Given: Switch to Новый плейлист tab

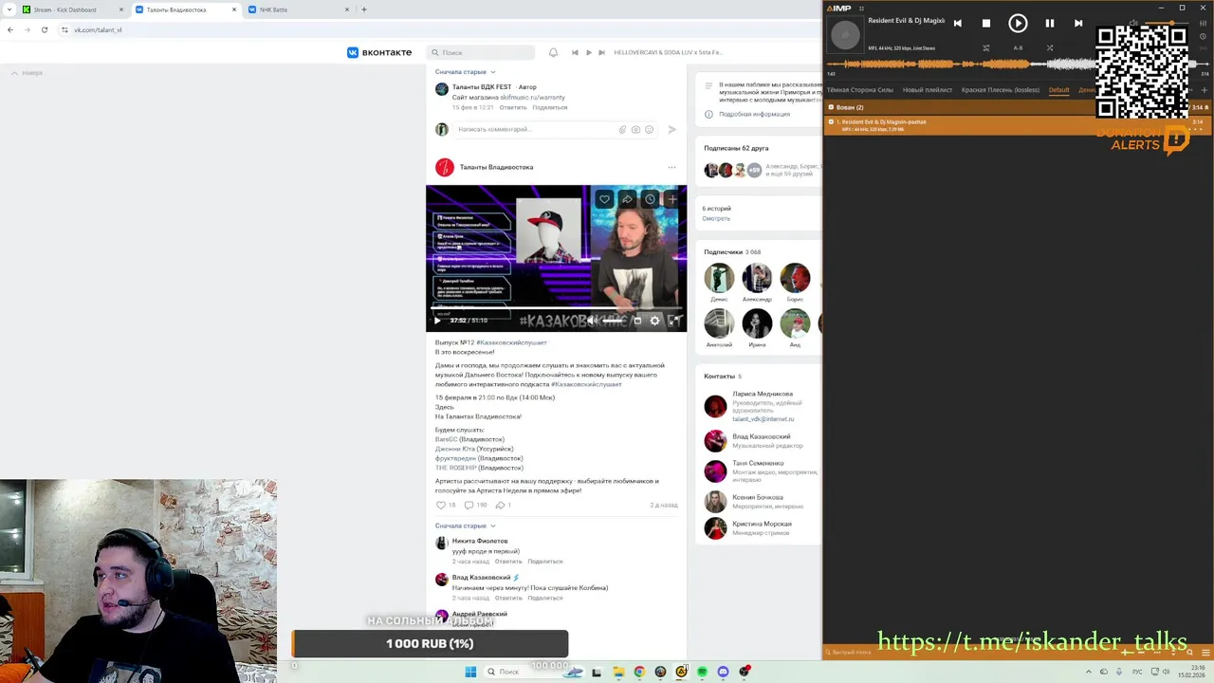Looking at the screenshot, I should pyautogui.click(x=928, y=90).
